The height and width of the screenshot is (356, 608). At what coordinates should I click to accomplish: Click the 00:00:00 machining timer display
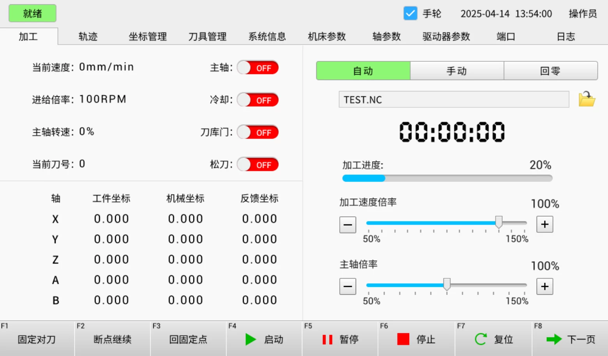pyautogui.click(x=452, y=132)
